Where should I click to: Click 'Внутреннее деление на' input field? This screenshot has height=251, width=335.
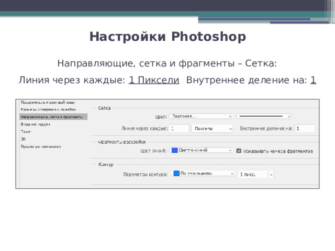click(305, 129)
